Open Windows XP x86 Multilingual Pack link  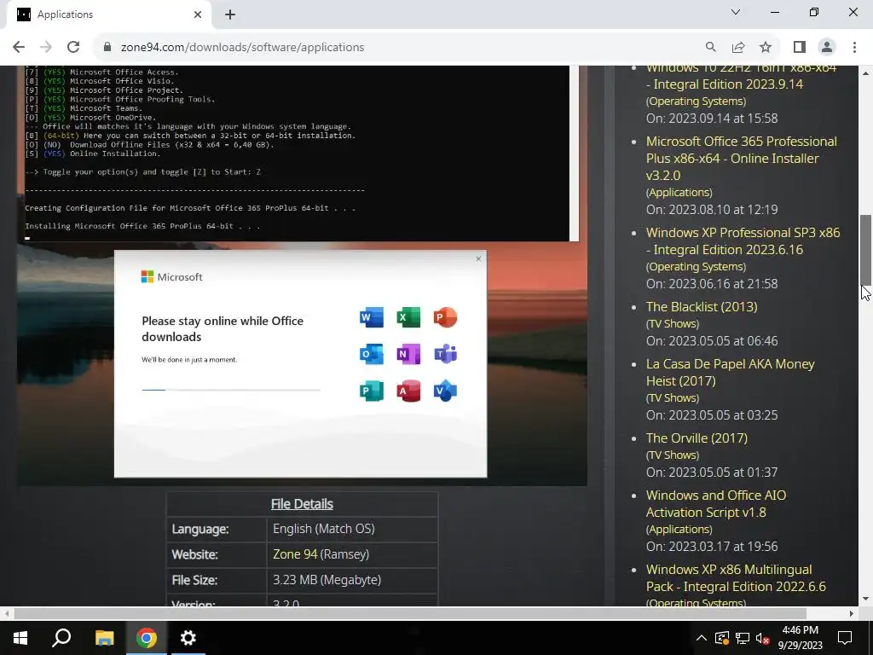(x=736, y=578)
